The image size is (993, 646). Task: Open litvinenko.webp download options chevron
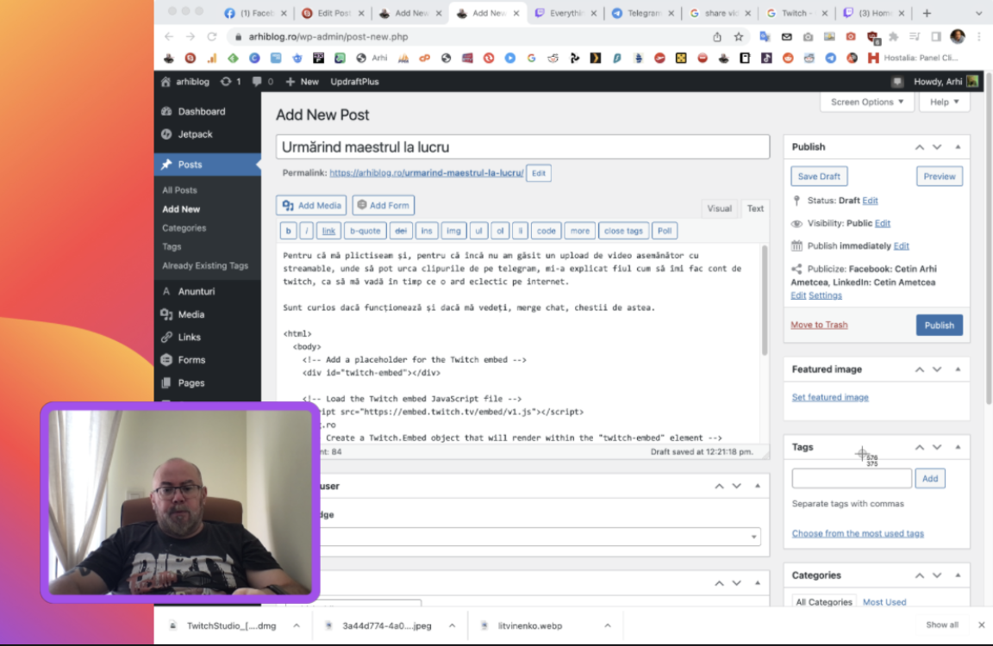[x=608, y=625]
